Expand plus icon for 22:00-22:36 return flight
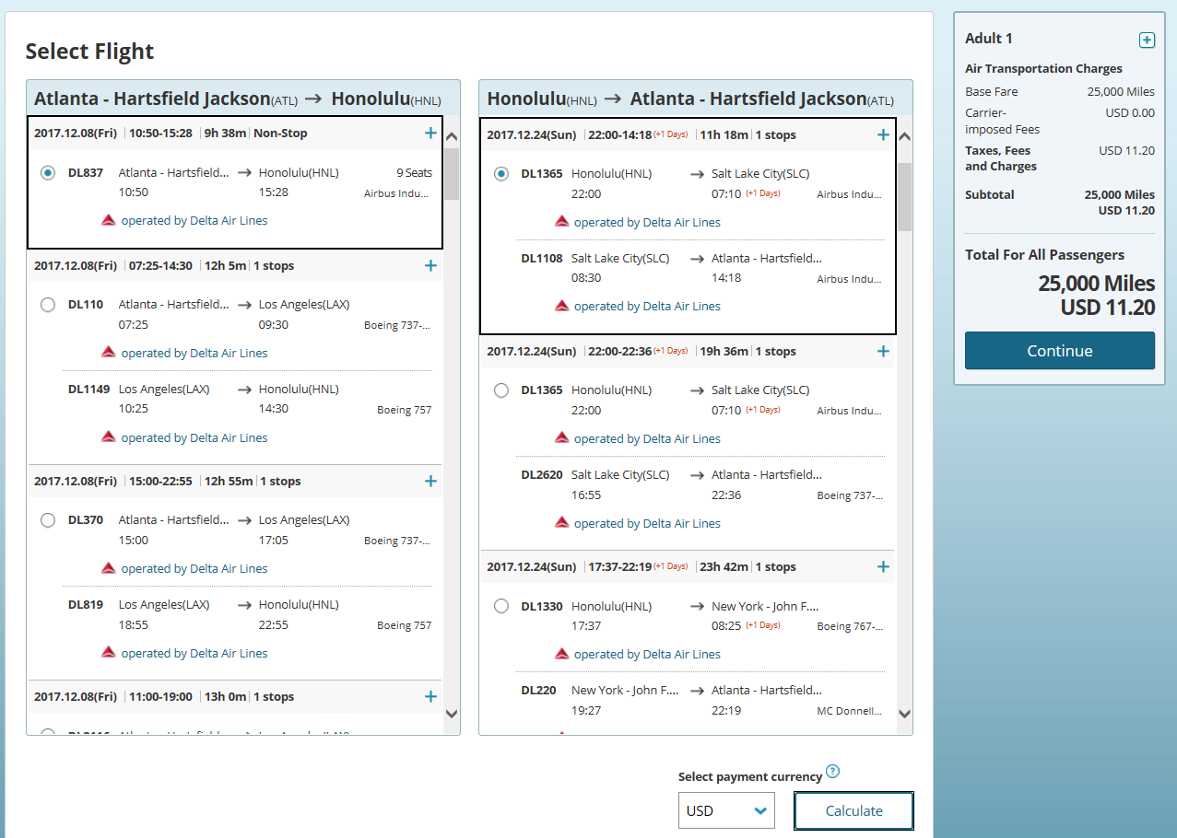 tap(883, 351)
